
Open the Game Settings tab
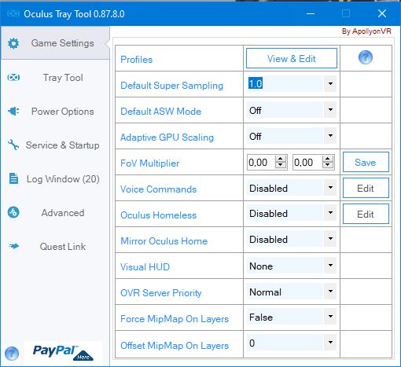pos(55,43)
